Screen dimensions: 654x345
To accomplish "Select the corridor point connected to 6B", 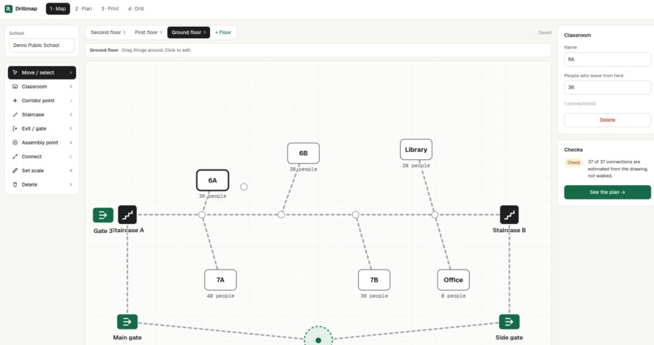I will [x=281, y=214].
